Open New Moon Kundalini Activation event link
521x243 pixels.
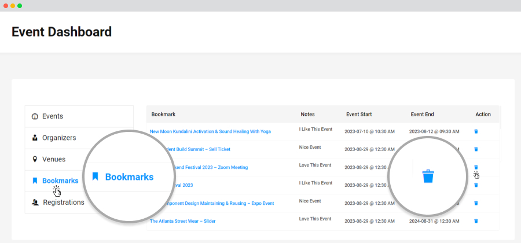pos(210,131)
